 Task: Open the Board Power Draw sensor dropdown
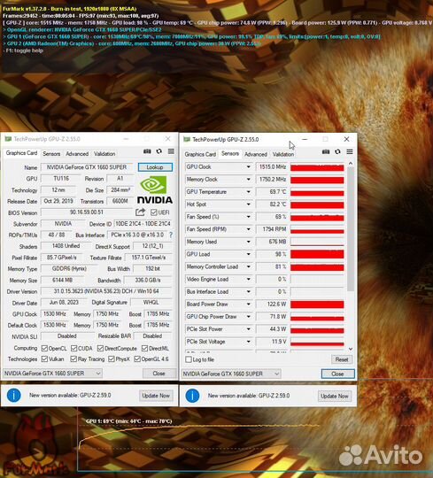point(249,305)
